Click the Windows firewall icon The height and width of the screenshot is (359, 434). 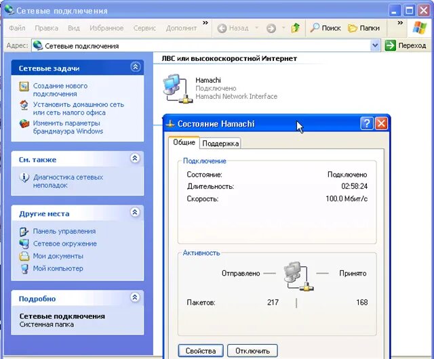click(x=24, y=123)
